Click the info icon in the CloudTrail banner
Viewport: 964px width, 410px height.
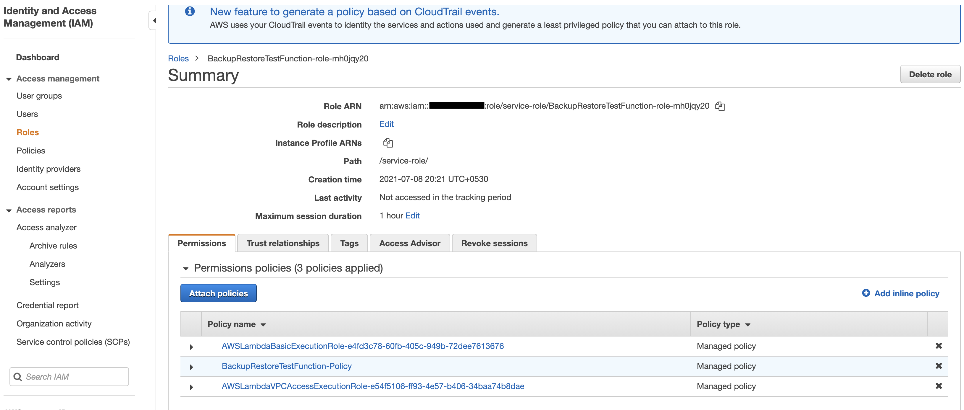click(190, 12)
